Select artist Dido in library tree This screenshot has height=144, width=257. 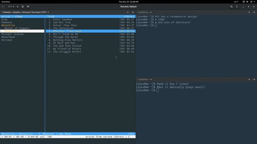coord(4,20)
